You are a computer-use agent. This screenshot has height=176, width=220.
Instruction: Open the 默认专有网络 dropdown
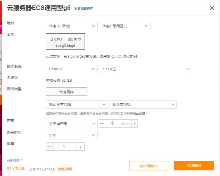(x=76, y=105)
